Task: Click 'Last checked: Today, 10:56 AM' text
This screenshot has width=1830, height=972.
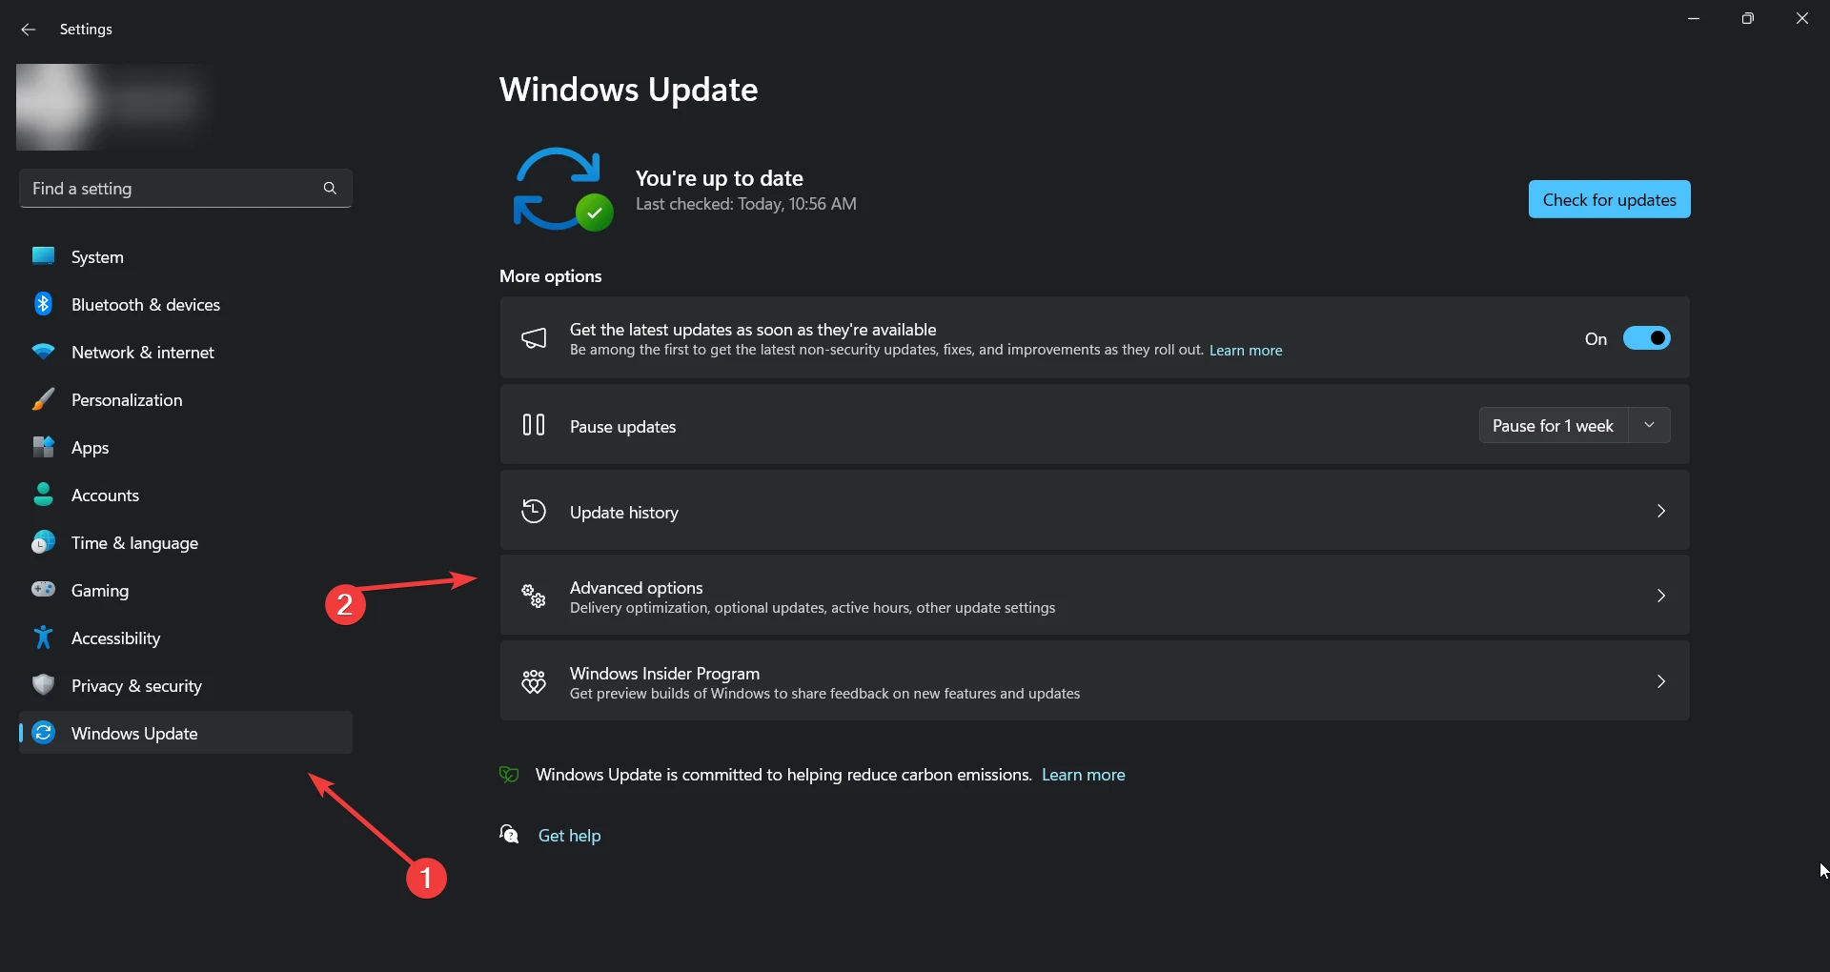Action: coord(746,204)
